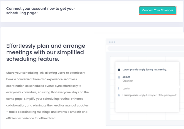Screen dimensions: 184x129
Task: Click the event card's right-side pointer arrow
Action: coord(180,87)
